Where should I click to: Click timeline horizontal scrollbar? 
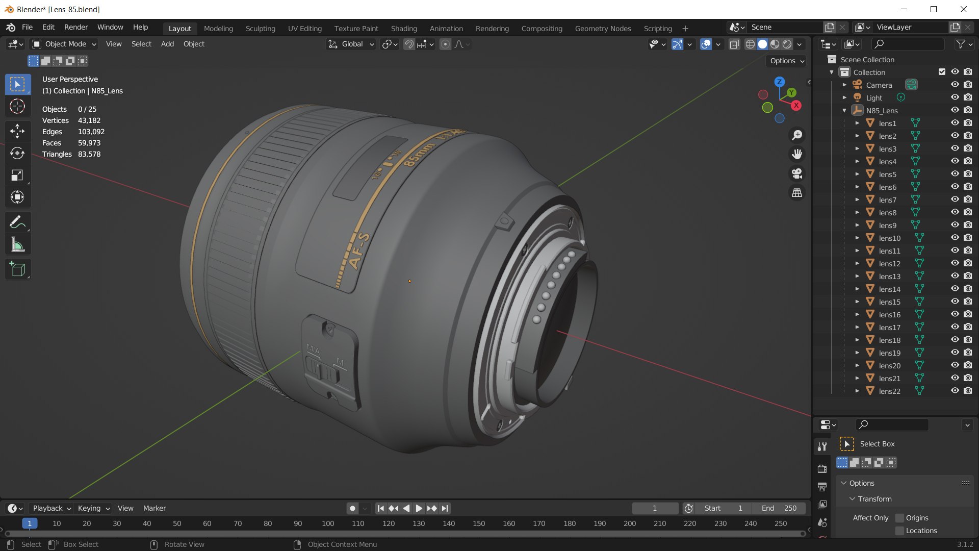[405, 534]
